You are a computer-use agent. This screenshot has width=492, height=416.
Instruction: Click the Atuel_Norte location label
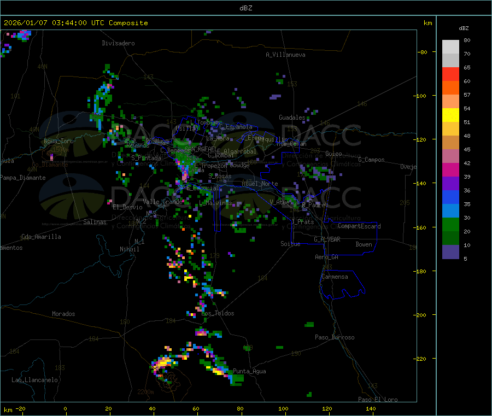coord(260,184)
